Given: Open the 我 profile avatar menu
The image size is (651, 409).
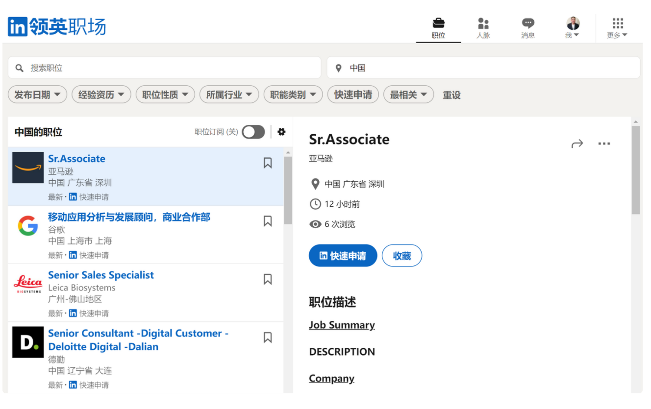Looking at the screenshot, I should tap(572, 28).
